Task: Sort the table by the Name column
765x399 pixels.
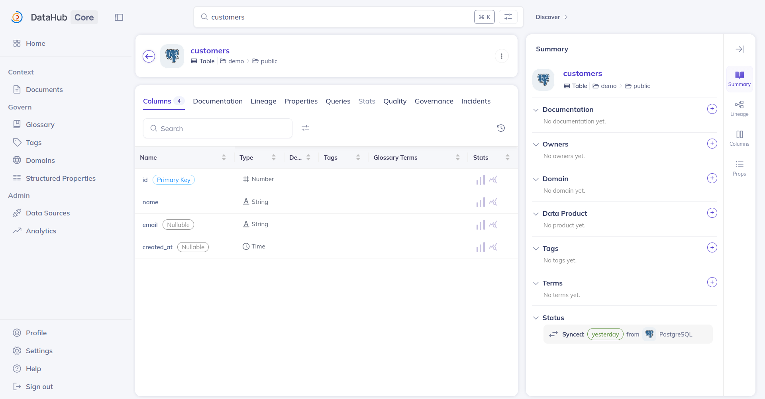Action: coord(224,158)
